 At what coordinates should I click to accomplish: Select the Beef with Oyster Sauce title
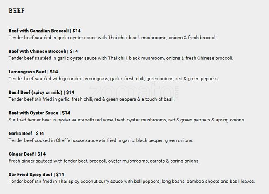pyautogui.click(x=34, y=113)
